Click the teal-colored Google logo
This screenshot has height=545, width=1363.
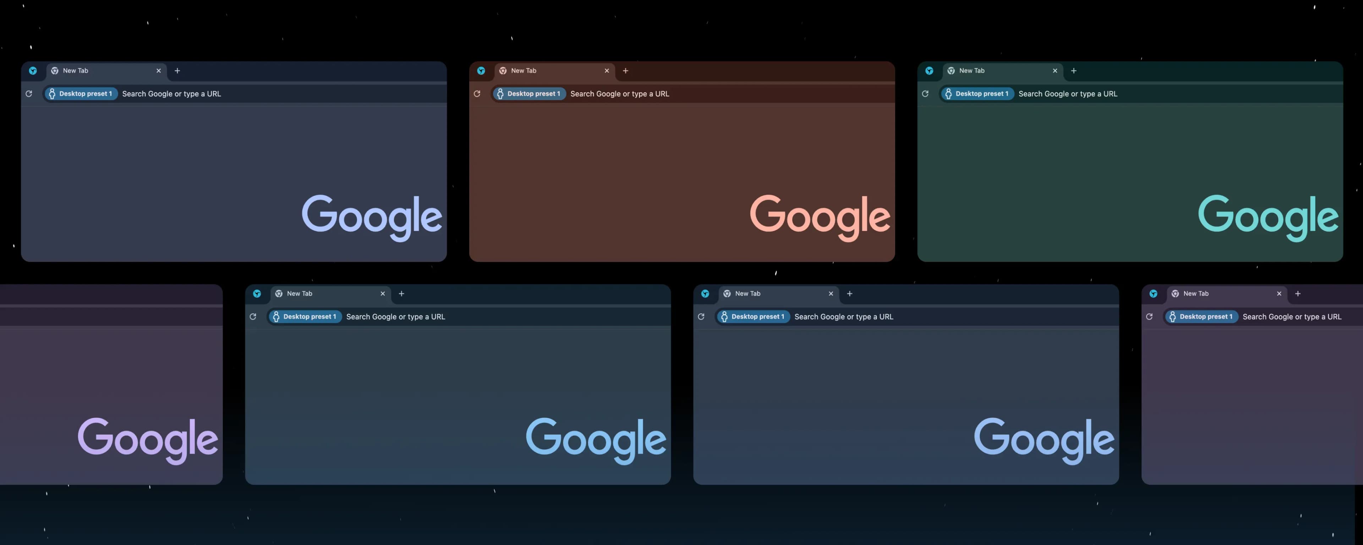pyautogui.click(x=1268, y=217)
